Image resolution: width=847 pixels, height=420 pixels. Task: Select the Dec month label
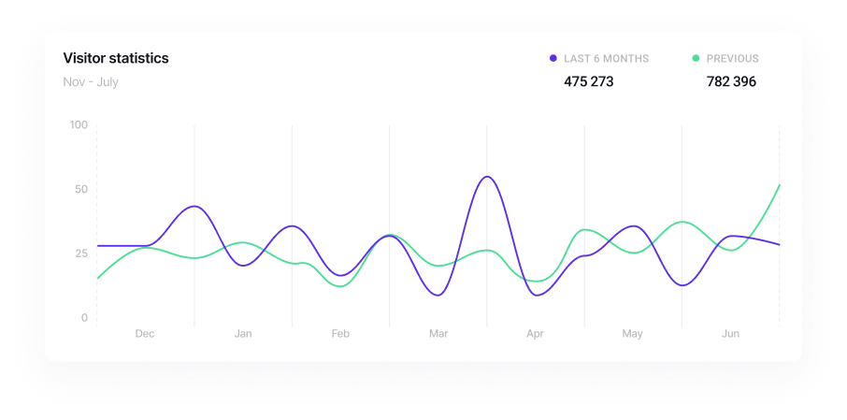(x=145, y=334)
